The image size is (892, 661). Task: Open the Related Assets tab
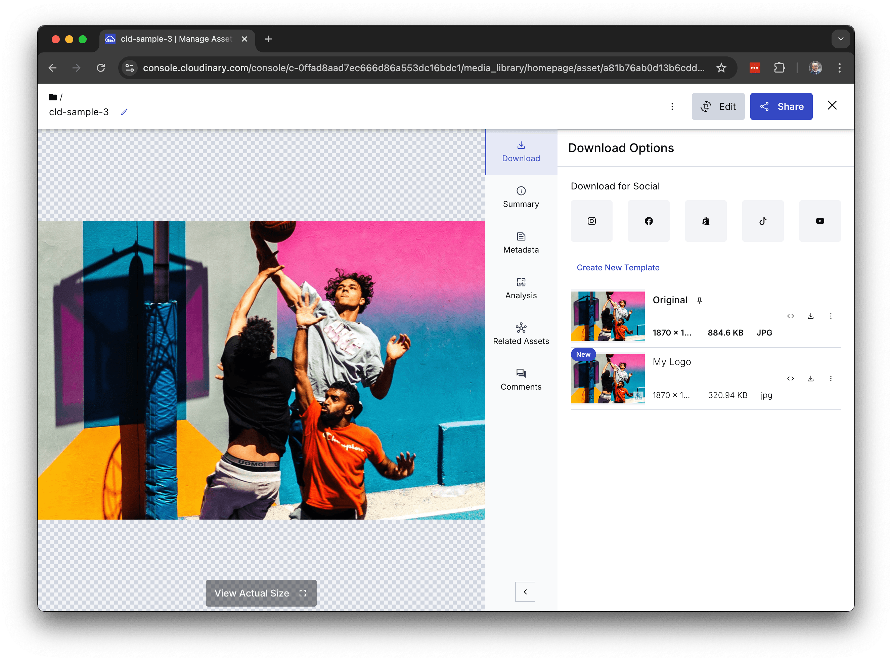tap(521, 334)
